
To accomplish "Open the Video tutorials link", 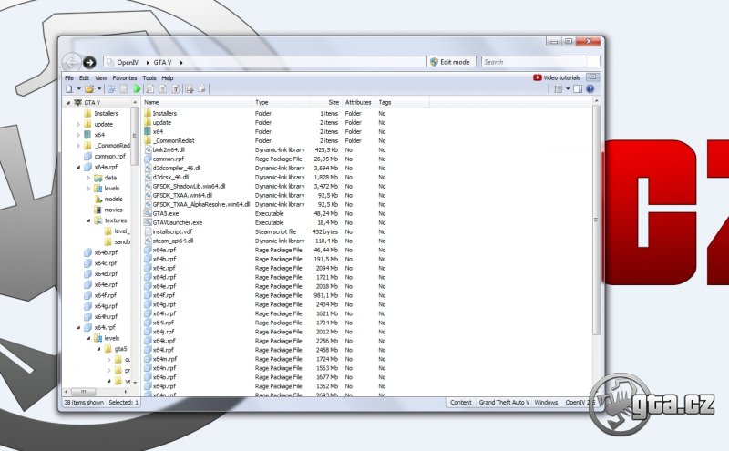I will (x=557, y=78).
